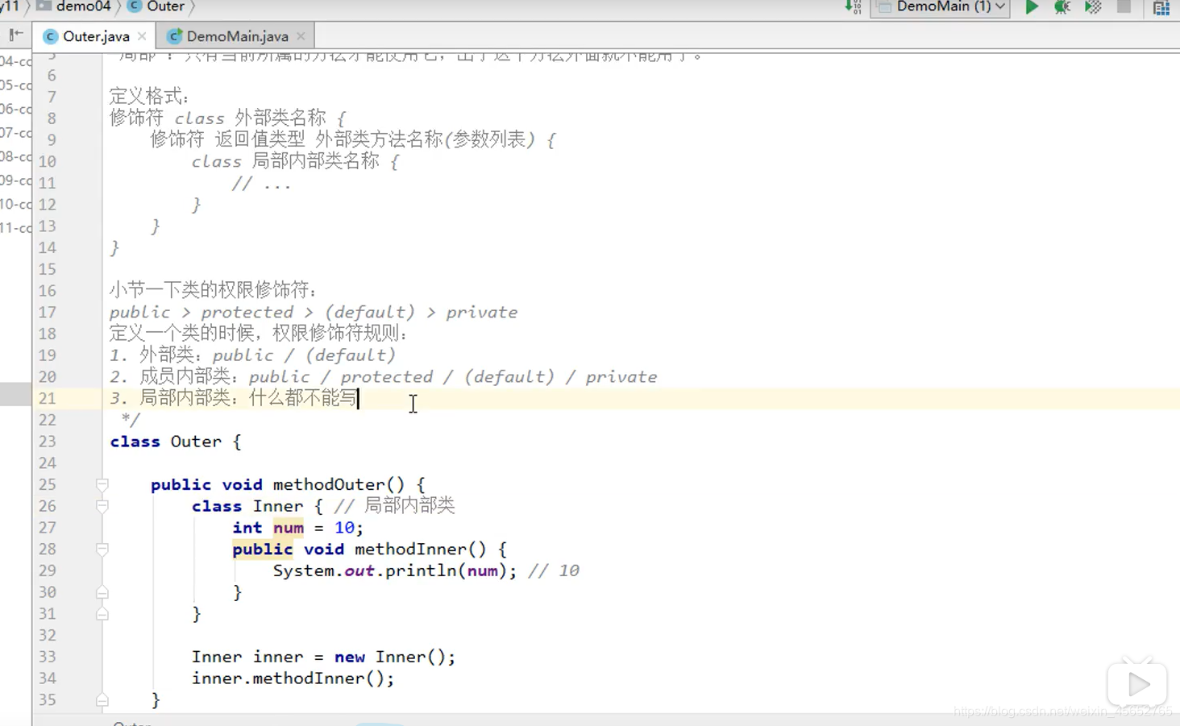Place cursor on 'class Outer {' line
Image resolution: width=1180 pixels, height=726 pixels.
[176, 442]
